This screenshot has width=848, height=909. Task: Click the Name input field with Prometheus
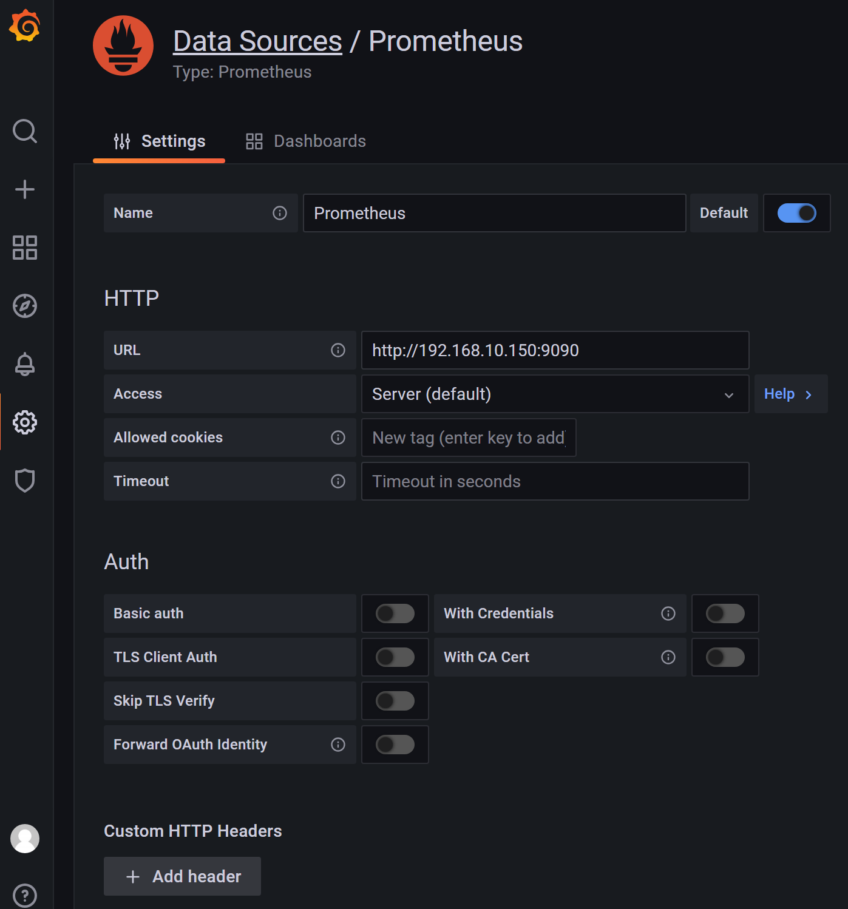pyautogui.click(x=494, y=213)
